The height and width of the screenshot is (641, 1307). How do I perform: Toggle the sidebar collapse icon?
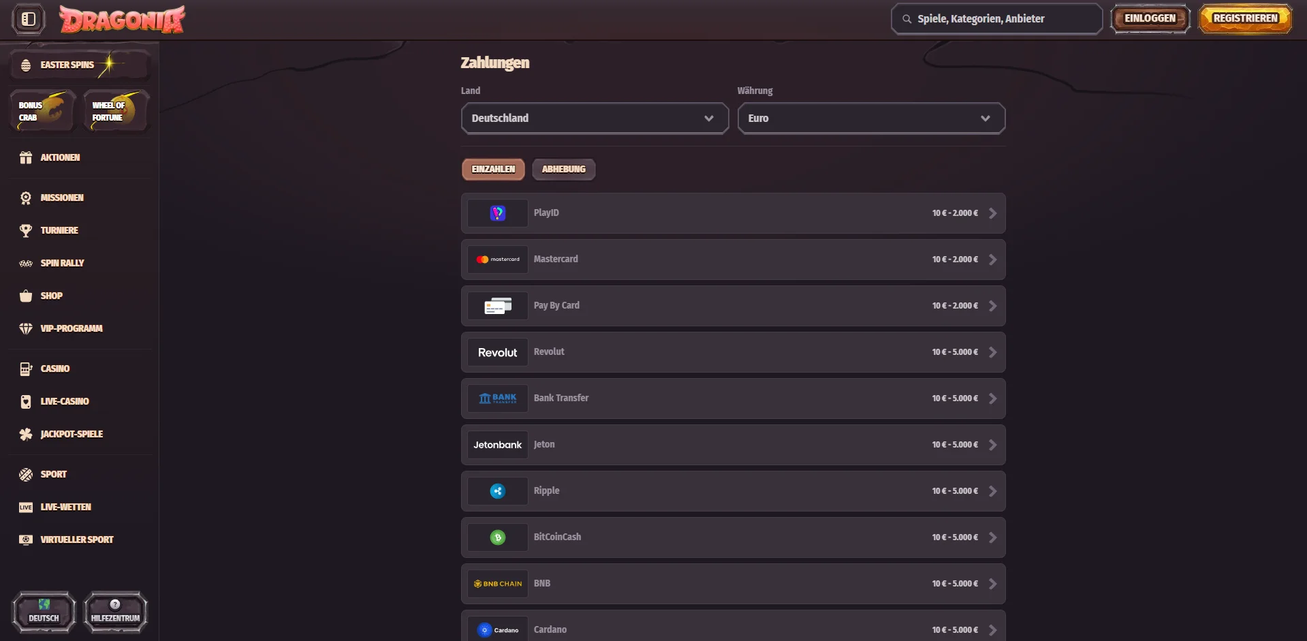point(28,19)
